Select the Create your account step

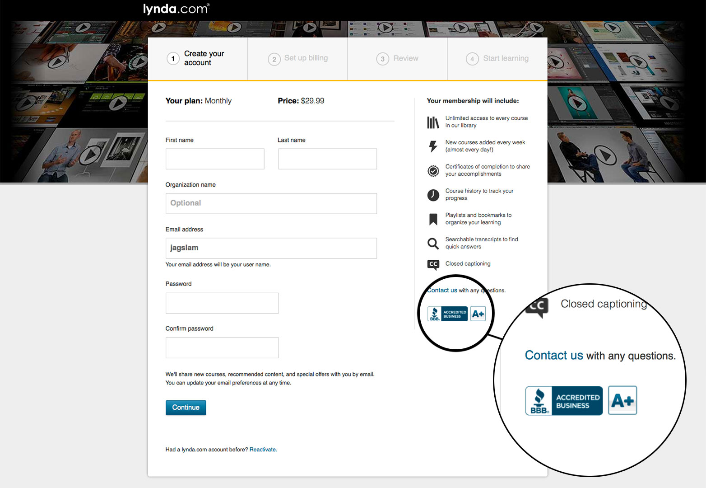point(198,58)
